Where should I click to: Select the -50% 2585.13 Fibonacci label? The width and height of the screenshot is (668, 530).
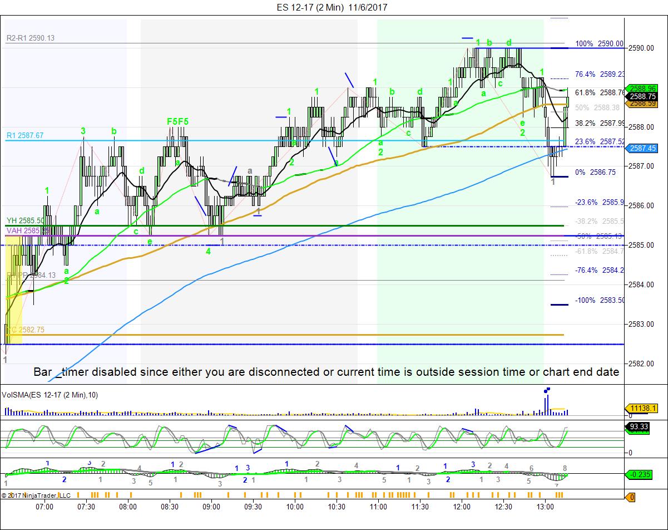pyautogui.click(x=599, y=236)
